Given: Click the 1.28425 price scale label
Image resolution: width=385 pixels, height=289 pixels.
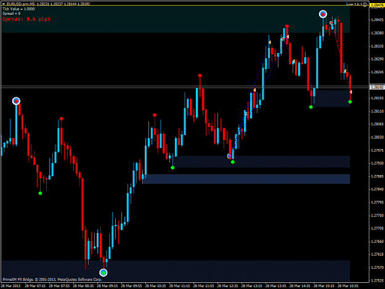Looking at the screenshot, I should pyautogui.click(x=378, y=20).
